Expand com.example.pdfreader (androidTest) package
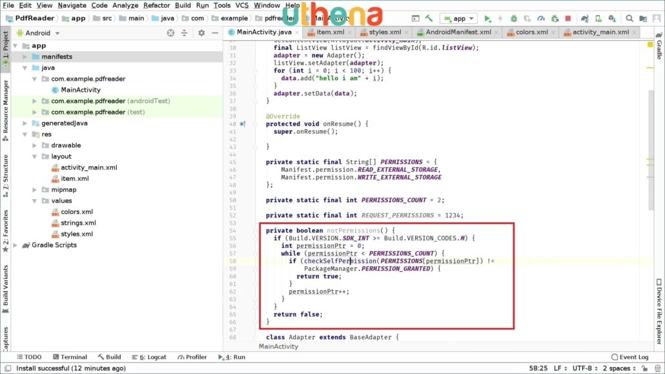This screenshot has height=374, width=665. tap(34, 101)
